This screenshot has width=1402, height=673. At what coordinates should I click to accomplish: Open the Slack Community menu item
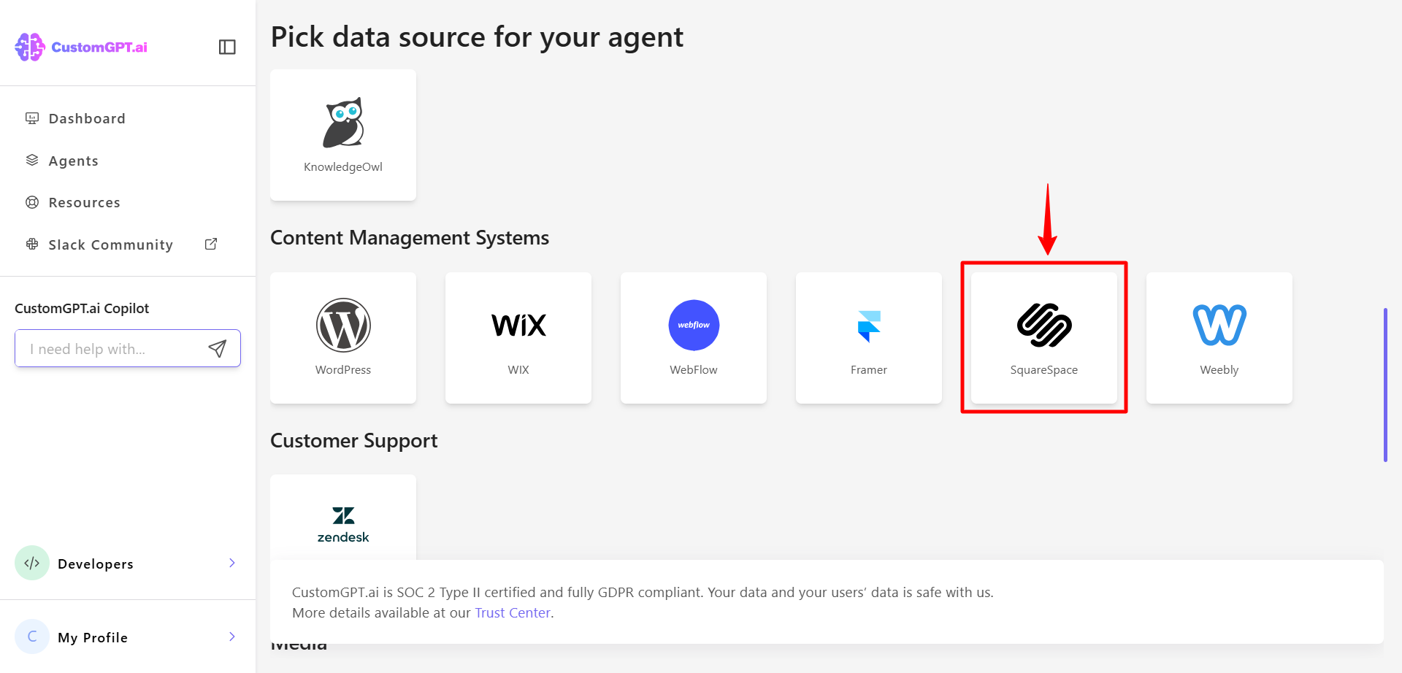pos(111,245)
